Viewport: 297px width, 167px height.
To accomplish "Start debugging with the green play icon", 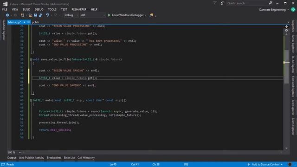I will coord(109,15).
